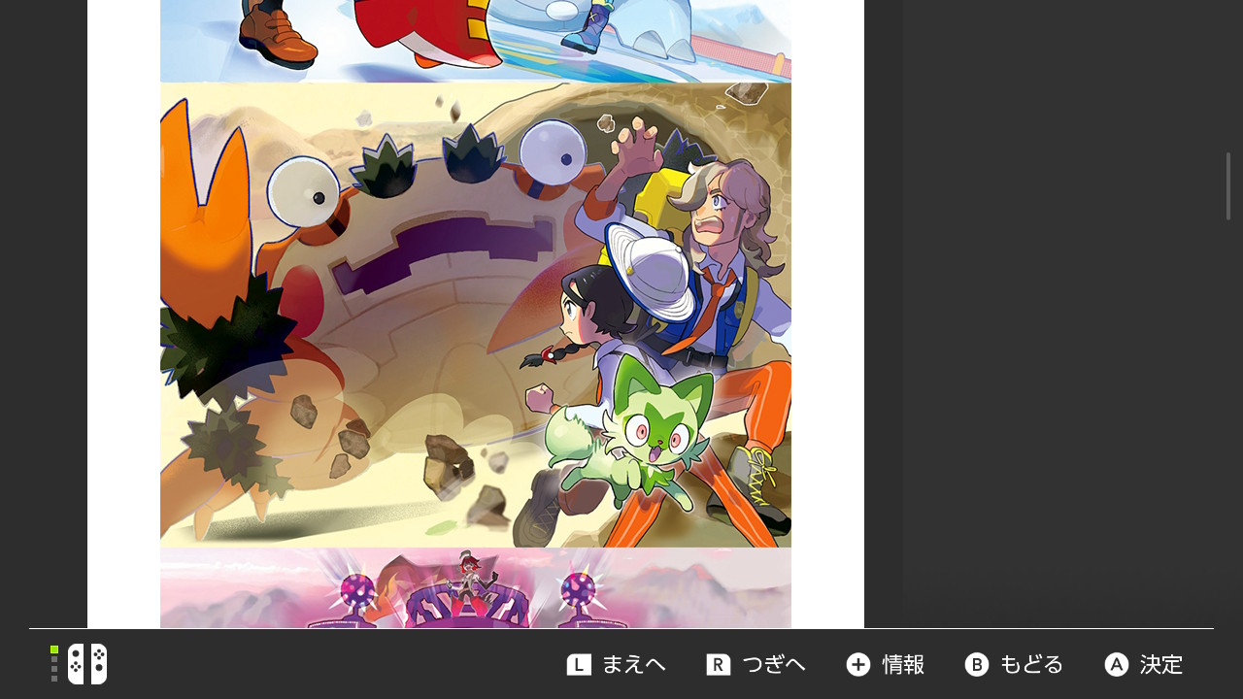
Task: Click the skating artwork image at top
Action: tap(476, 41)
